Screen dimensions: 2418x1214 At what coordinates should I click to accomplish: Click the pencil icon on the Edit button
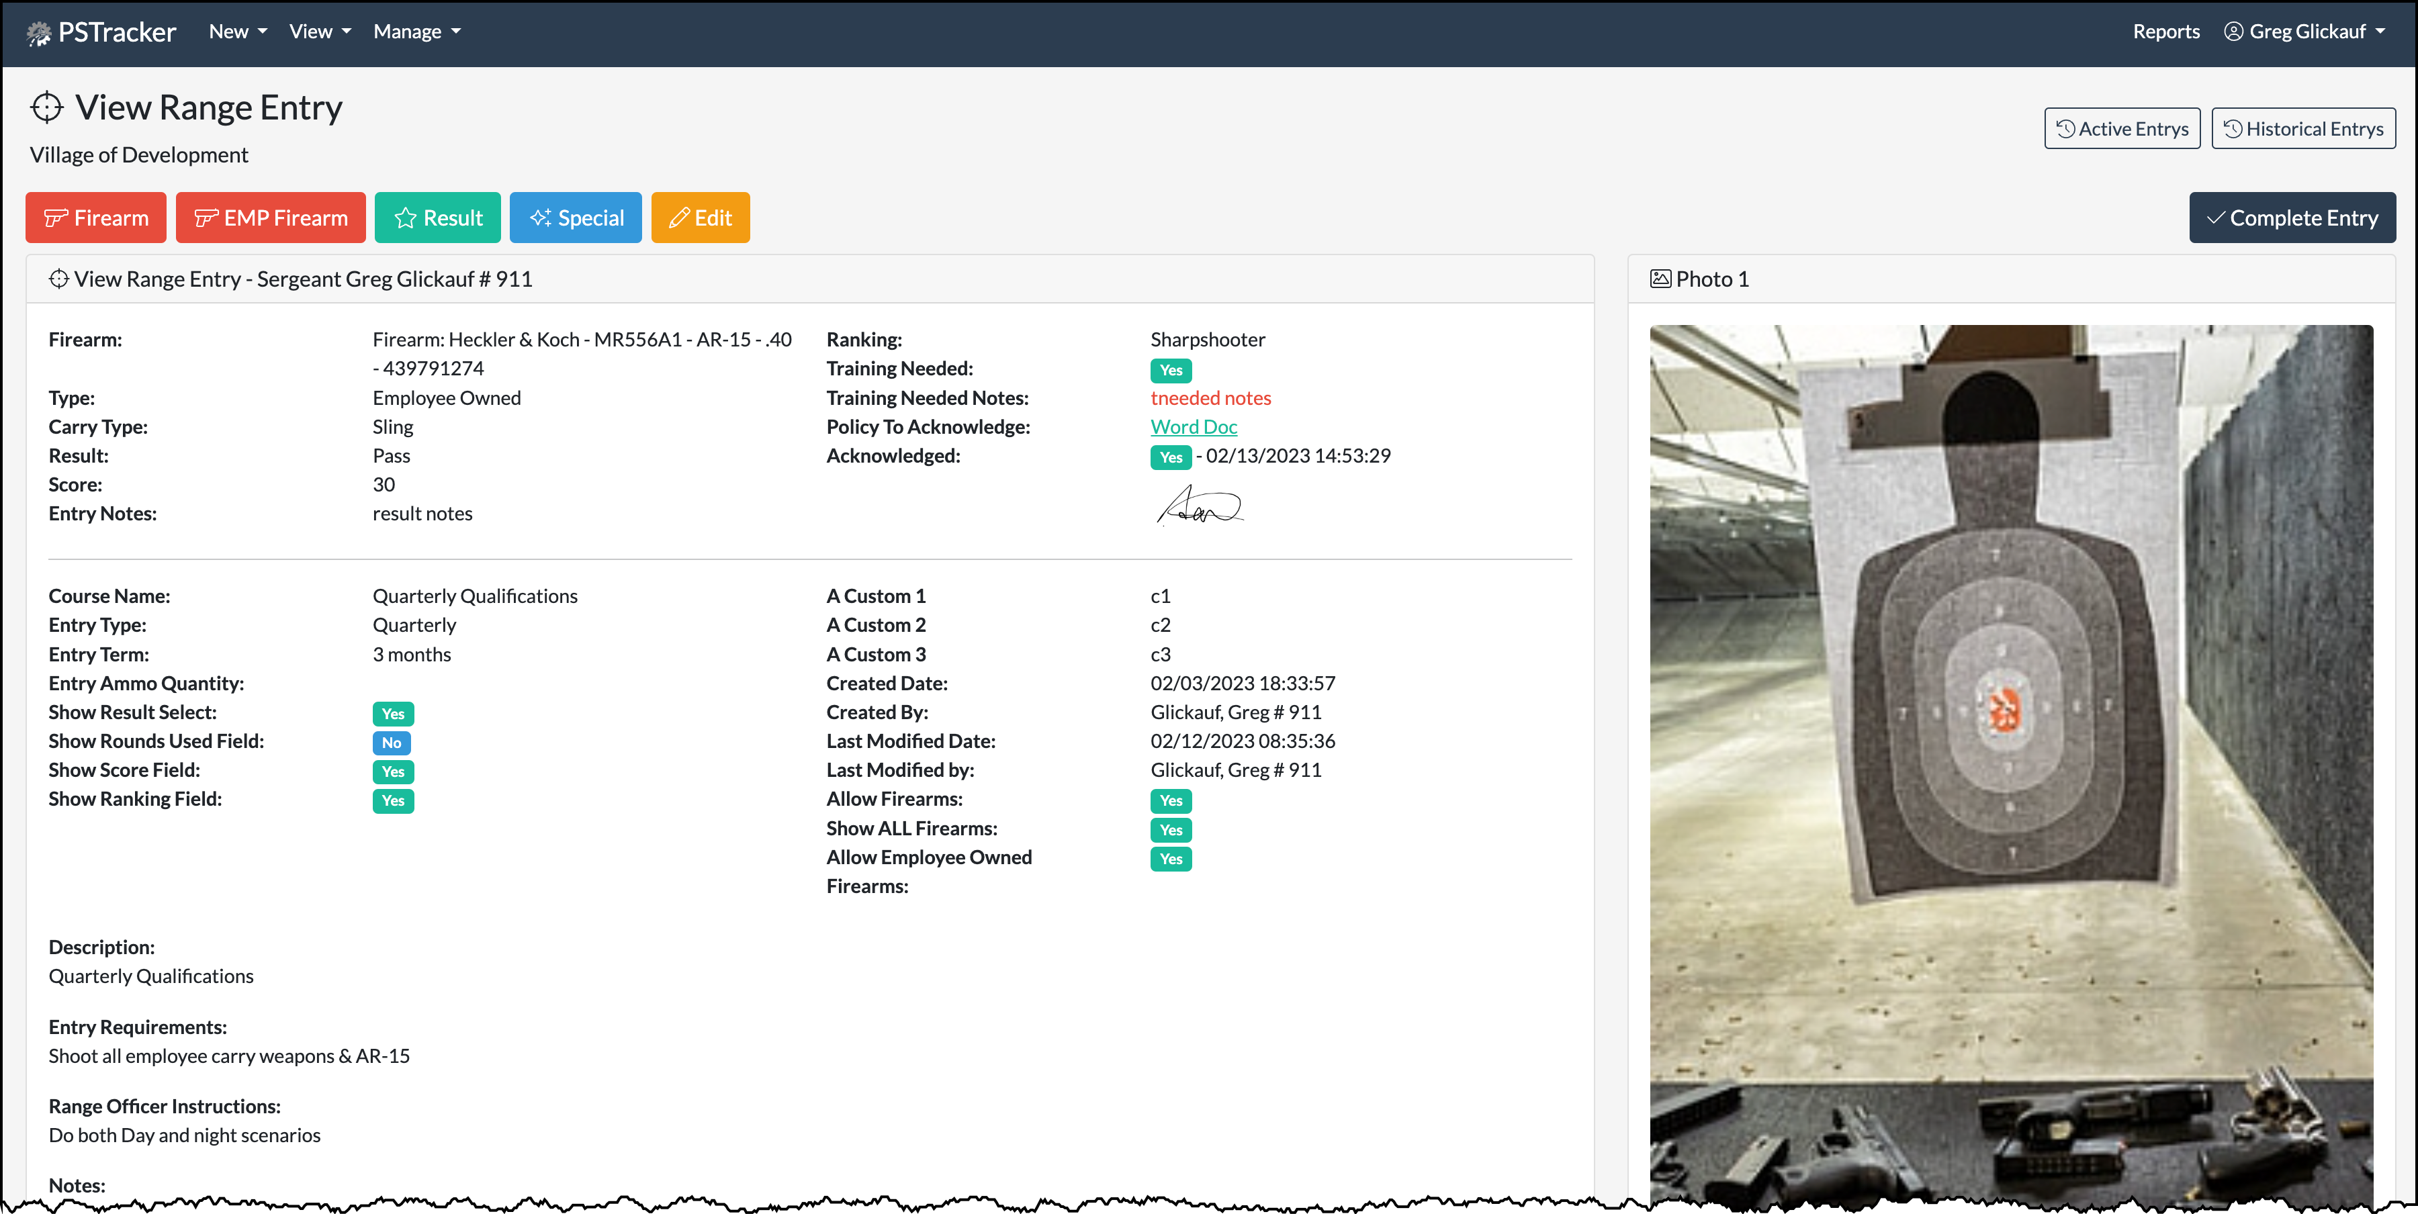678,219
